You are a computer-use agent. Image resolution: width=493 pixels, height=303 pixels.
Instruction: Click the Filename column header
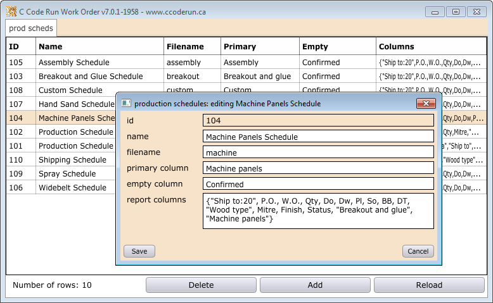[x=192, y=46]
